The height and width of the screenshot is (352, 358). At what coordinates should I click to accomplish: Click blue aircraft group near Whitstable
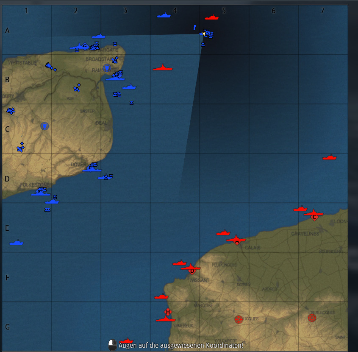(x=51, y=67)
